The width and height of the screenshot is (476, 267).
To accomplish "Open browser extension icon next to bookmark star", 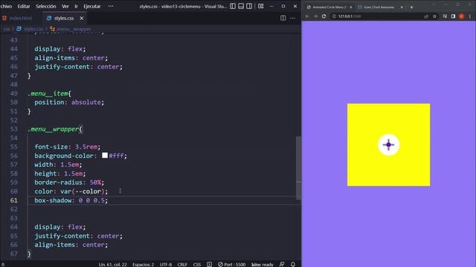I will tap(445, 16).
